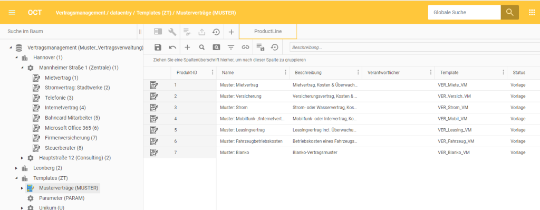Switch to the ProductLine tab
The image size is (540, 210).
coord(268,31)
